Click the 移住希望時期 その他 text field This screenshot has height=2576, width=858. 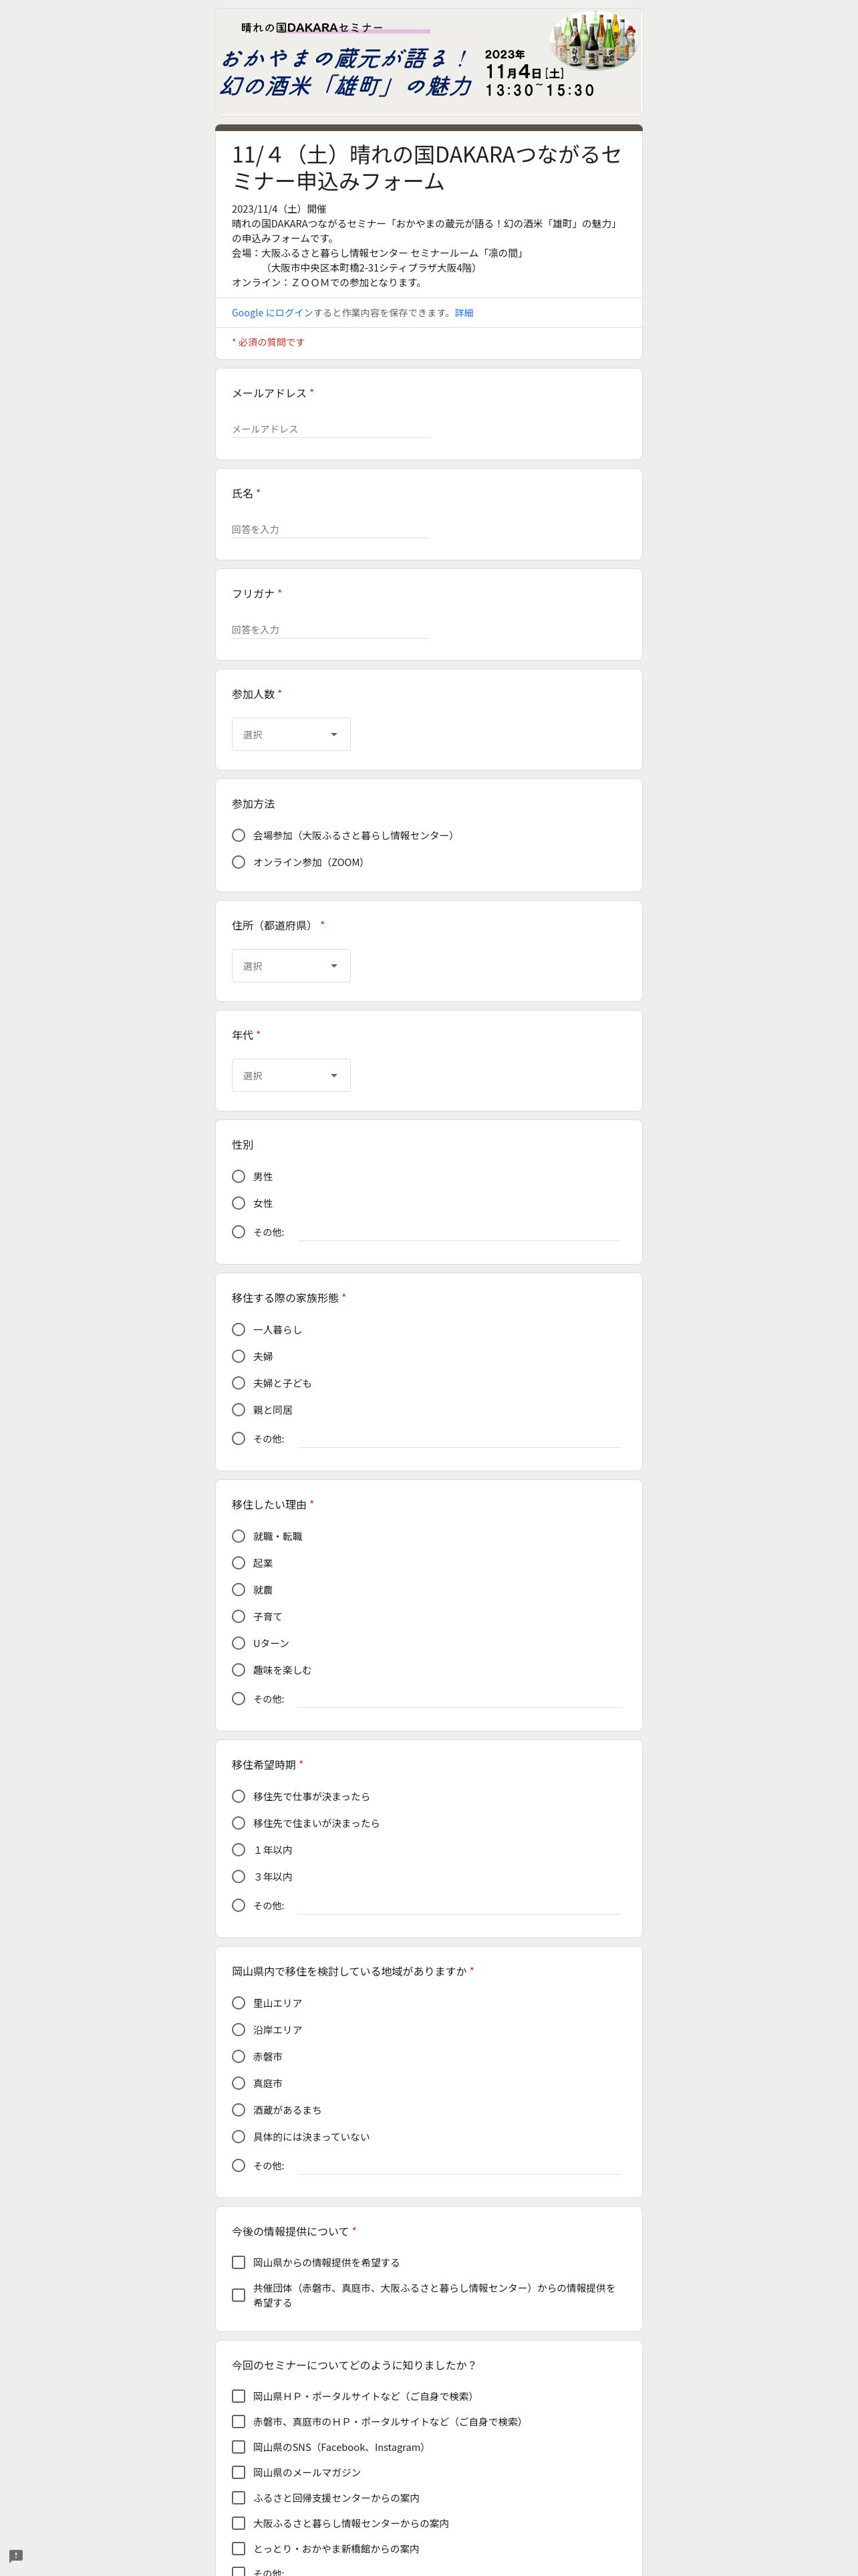[460, 1906]
